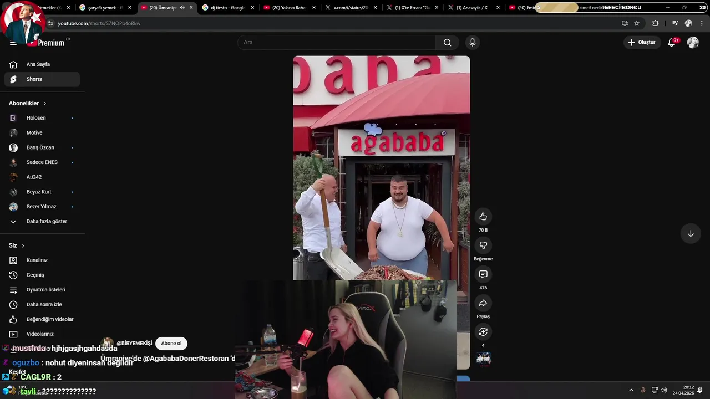710x399 pixels.
Task: Open Ati242 channel subscription
Action: point(42,177)
